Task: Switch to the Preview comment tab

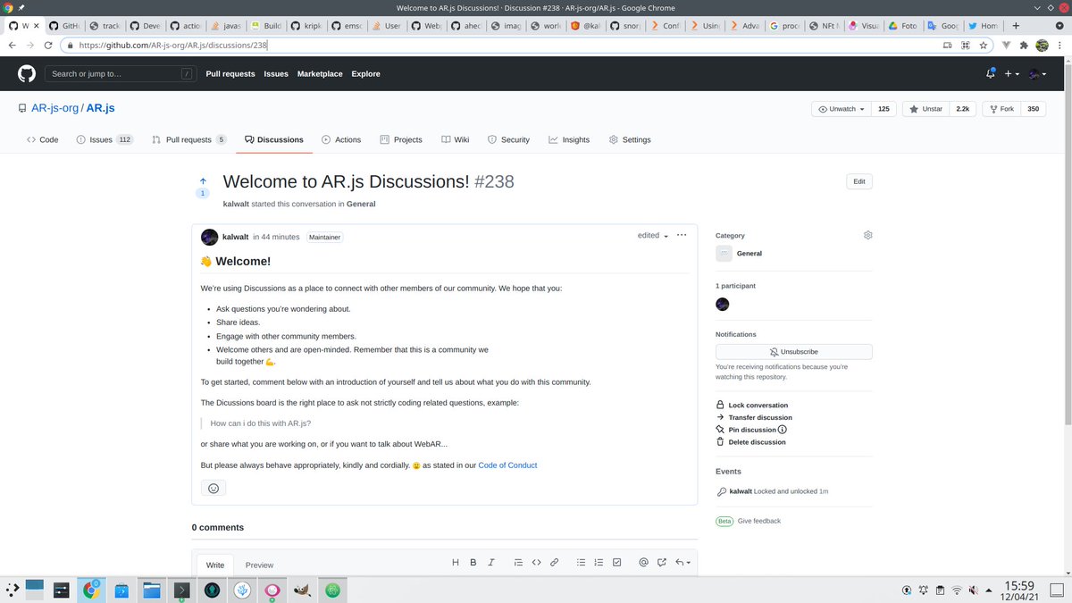Action: pos(259,565)
